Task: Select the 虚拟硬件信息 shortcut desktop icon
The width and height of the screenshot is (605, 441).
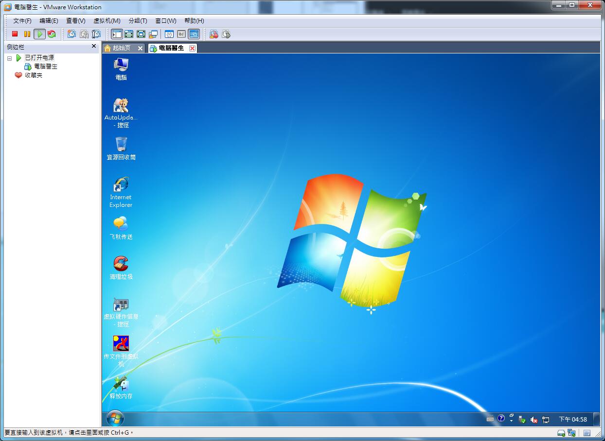Action: tap(121, 312)
